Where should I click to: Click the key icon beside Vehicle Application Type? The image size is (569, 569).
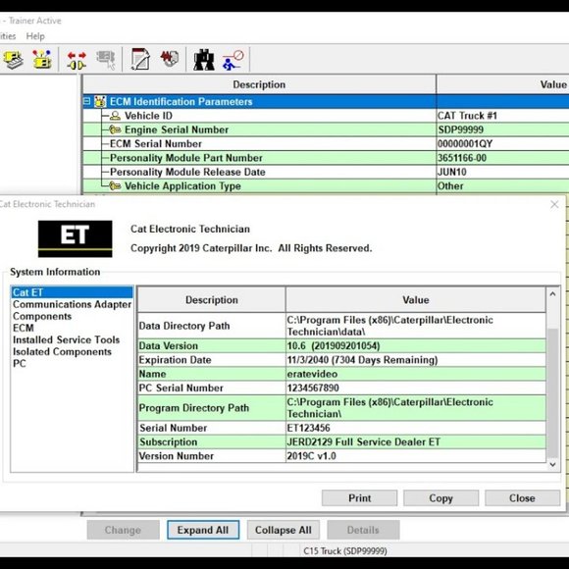(x=115, y=185)
